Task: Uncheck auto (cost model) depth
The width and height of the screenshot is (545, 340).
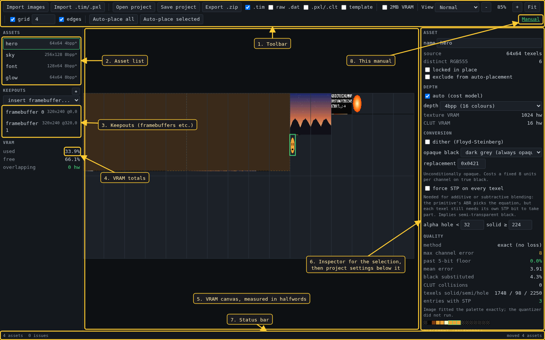Action: (427, 96)
